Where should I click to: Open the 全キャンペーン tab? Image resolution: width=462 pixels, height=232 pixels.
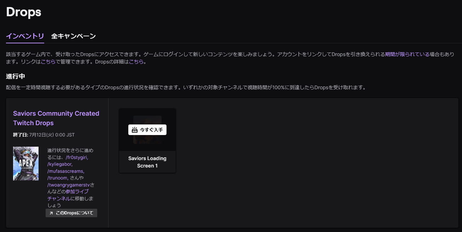(74, 36)
